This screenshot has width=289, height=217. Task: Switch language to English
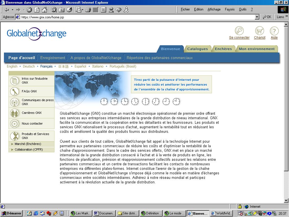click(12, 66)
